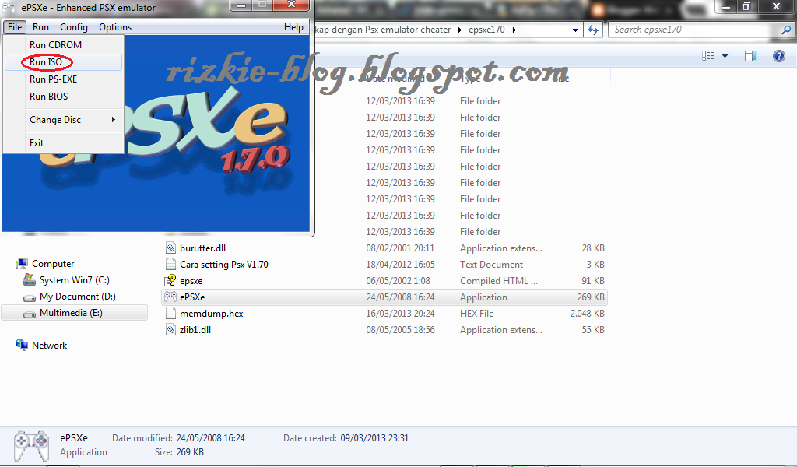The width and height of the screenshot is (797, 467).
Task: Open the Run menu in ePSXe
Action: tap(40, 27)
